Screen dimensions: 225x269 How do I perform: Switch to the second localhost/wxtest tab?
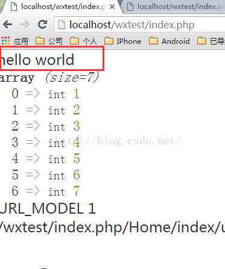click(x=174, y=7)
